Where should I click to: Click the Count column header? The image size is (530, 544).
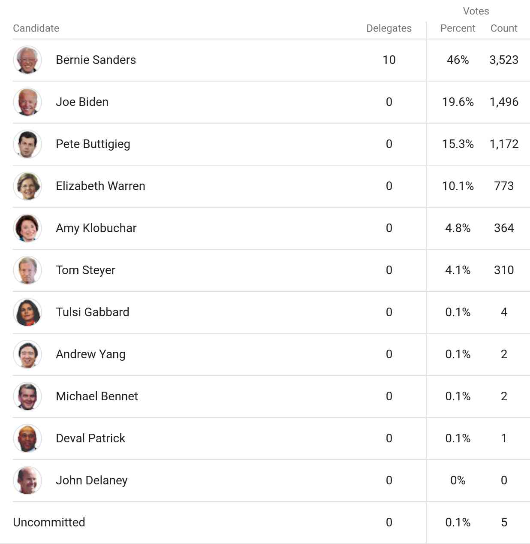(504, 28)
